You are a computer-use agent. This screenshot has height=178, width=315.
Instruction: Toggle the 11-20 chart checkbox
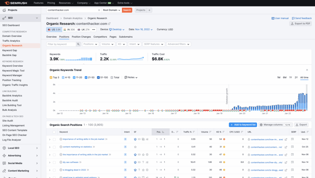click(x=74, y=77)
